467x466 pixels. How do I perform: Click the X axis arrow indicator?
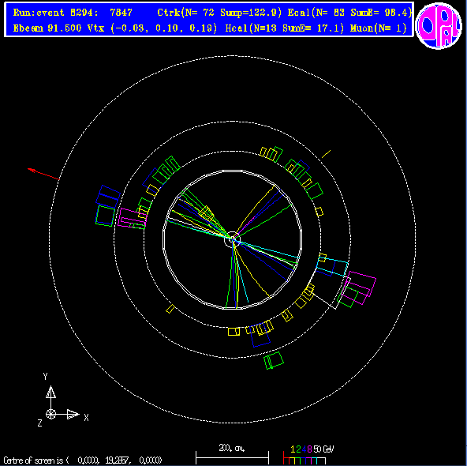pyautogui.click(x=73, y=414)
